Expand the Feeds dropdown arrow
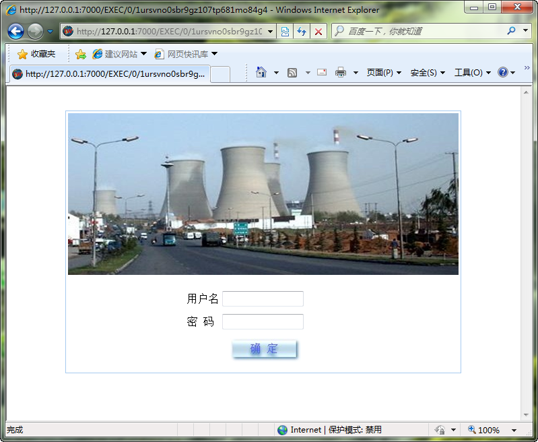 (x=308, y=73)
